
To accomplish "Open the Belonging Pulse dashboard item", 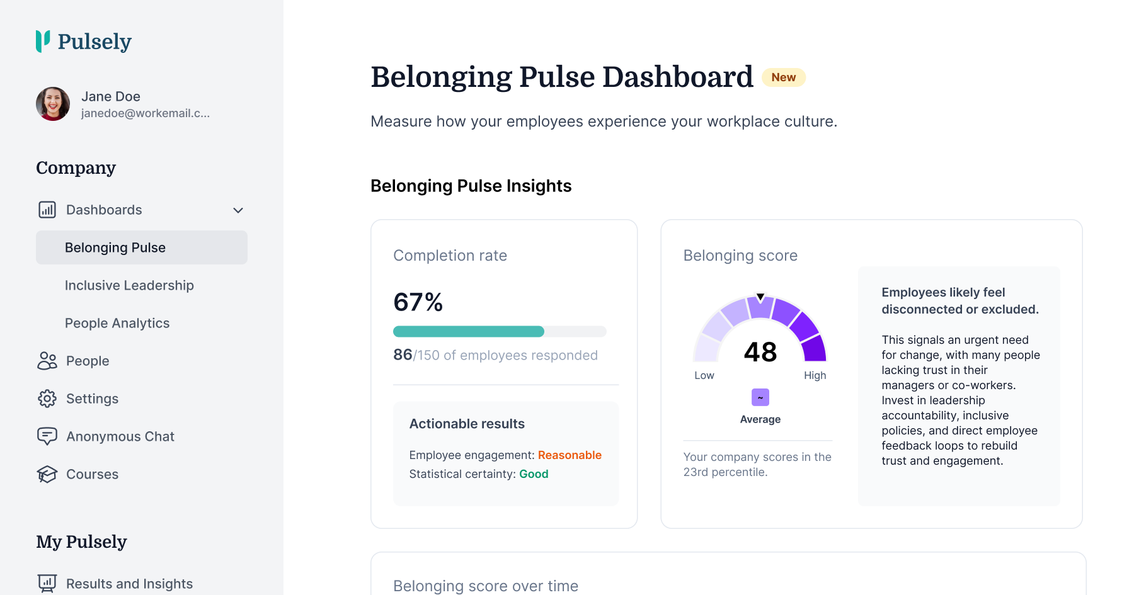I will point(115,247).
